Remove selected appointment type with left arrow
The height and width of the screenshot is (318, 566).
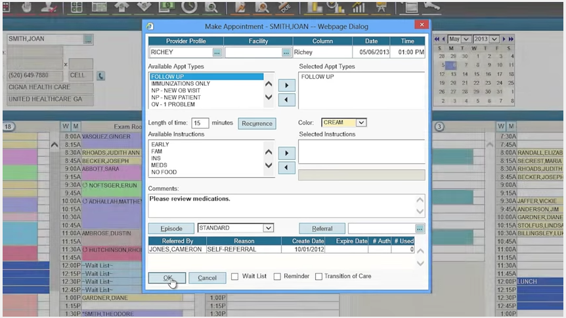[286, 100]
